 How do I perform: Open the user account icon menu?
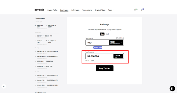pos(136,10)
